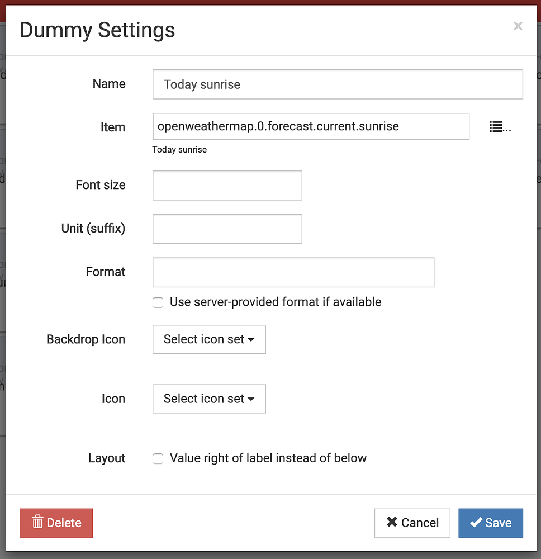Close the Dummy Settings dialog with the X
This screenshot has height=559, width=541.
[518, 26]
